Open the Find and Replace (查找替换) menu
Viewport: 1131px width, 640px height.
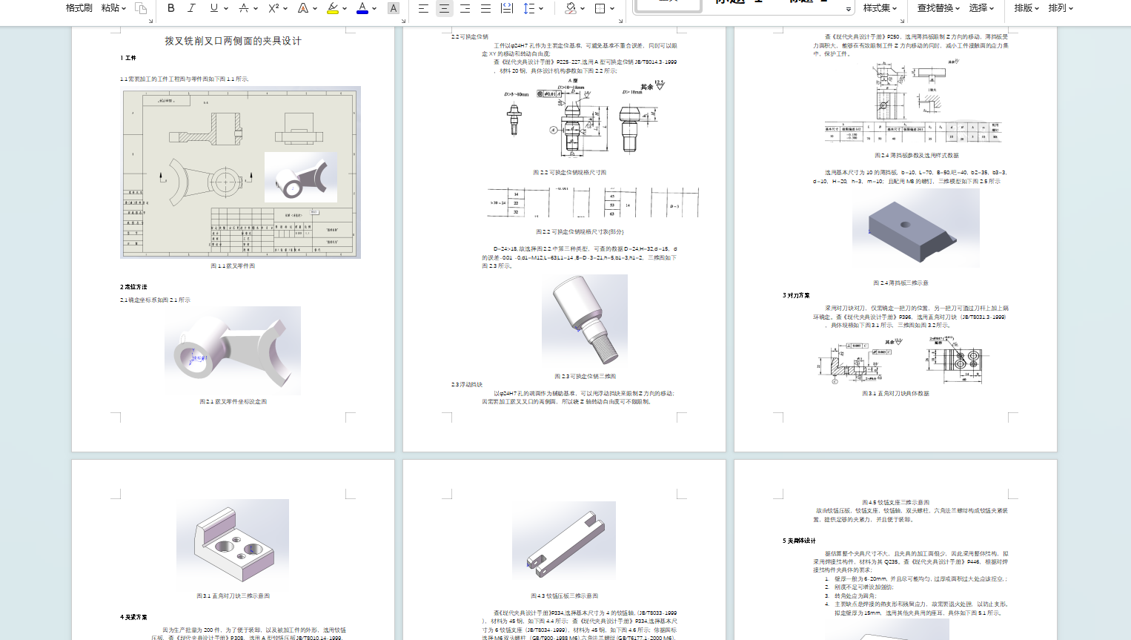(938, 8)
